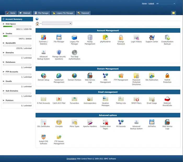
Task: Open Hotlink Protection
Action: click(x=167, y=78)
